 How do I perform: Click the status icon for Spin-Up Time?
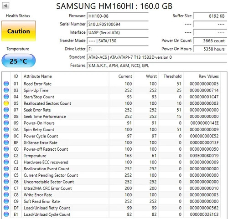[6, 90]
